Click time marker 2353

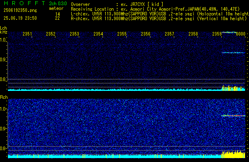pos(74,34)
